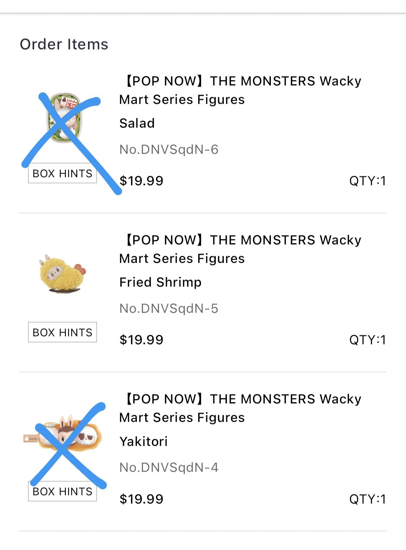
Task: Select order number No.DNVSqdN-6
Action: point(169,149)
